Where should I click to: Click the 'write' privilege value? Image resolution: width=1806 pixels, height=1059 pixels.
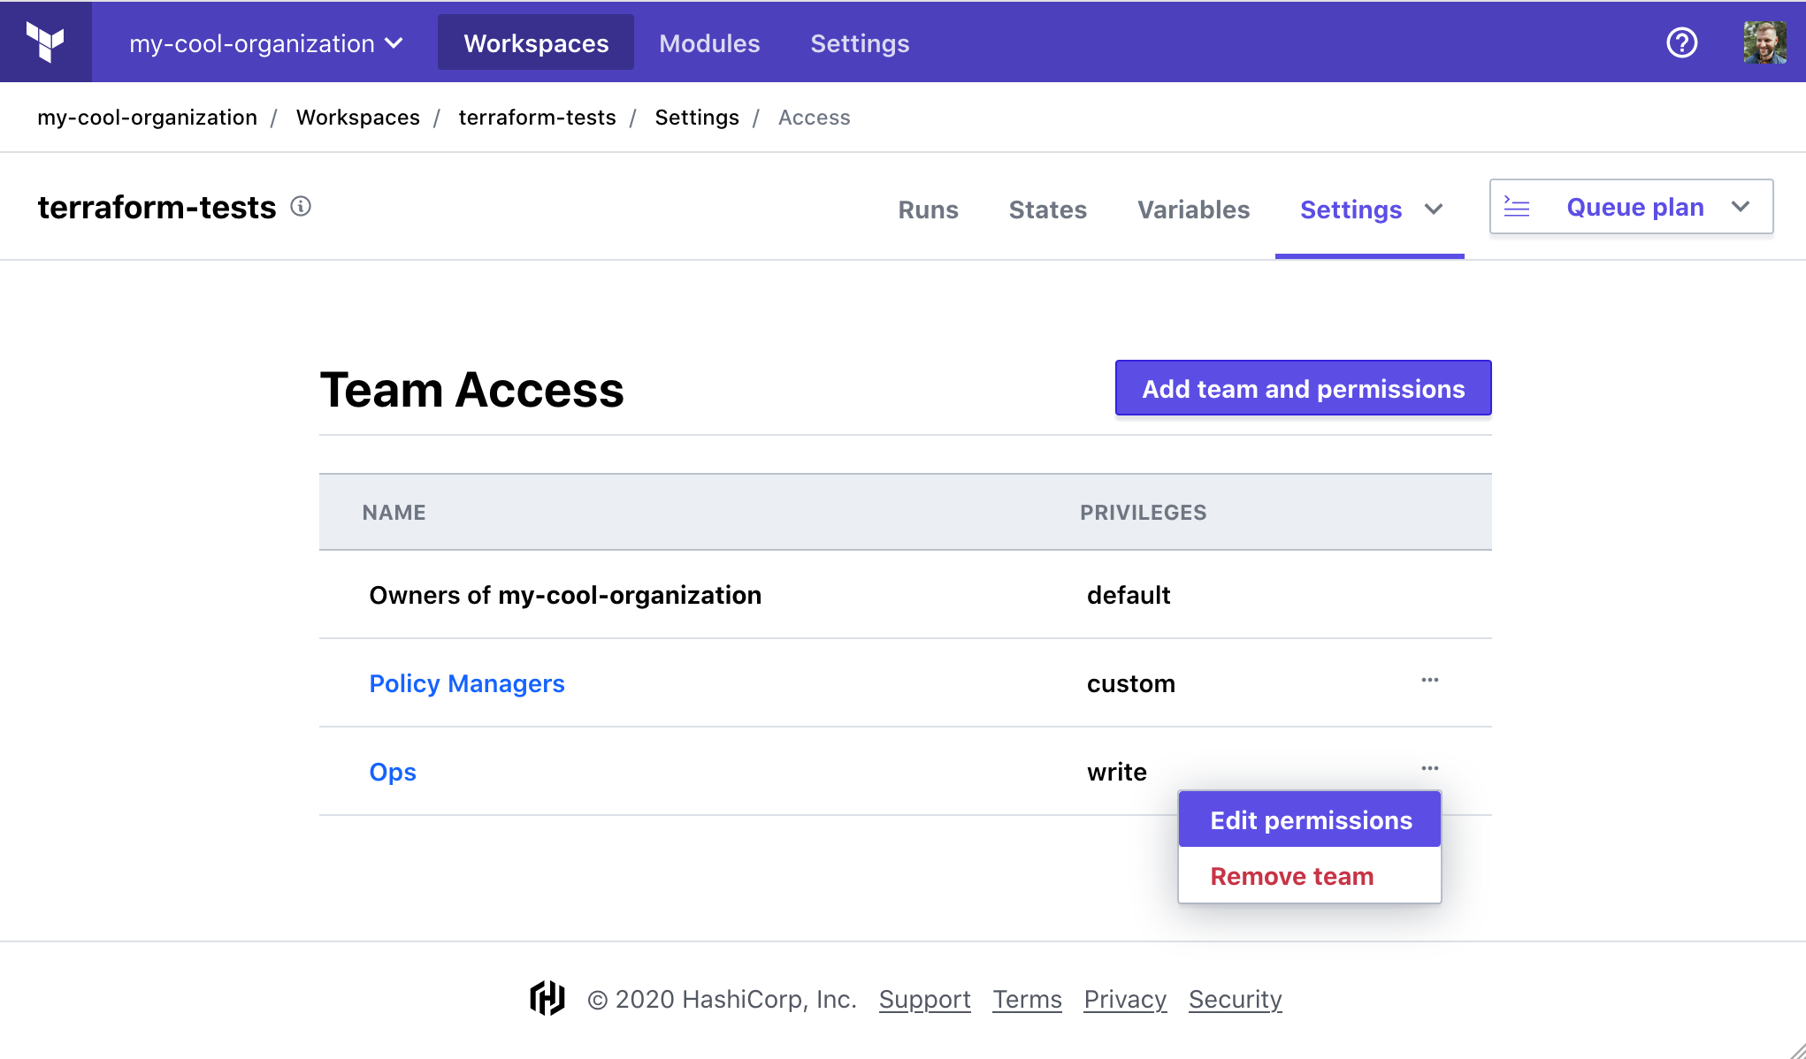1116,772
